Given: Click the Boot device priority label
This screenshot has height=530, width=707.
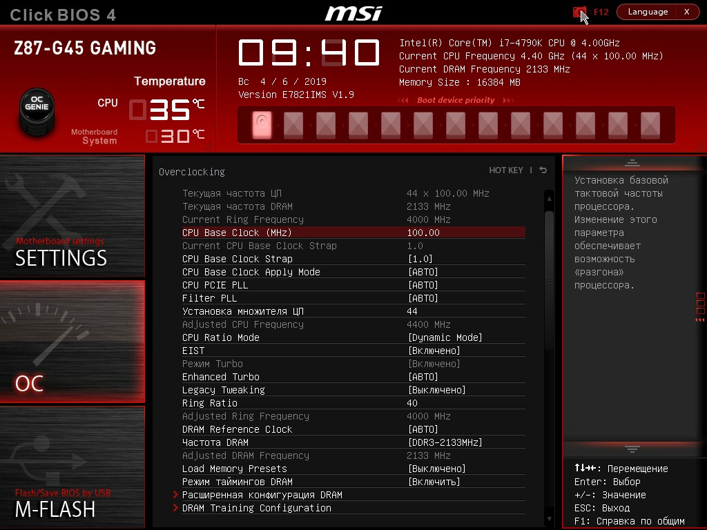Looking at the screenshot, I should tap(456, 100).
